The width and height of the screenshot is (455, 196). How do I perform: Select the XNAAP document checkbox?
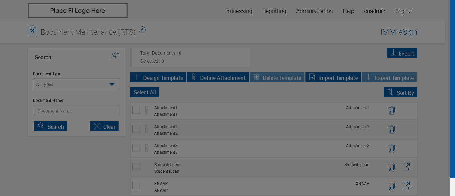click(x=136, y=186)
